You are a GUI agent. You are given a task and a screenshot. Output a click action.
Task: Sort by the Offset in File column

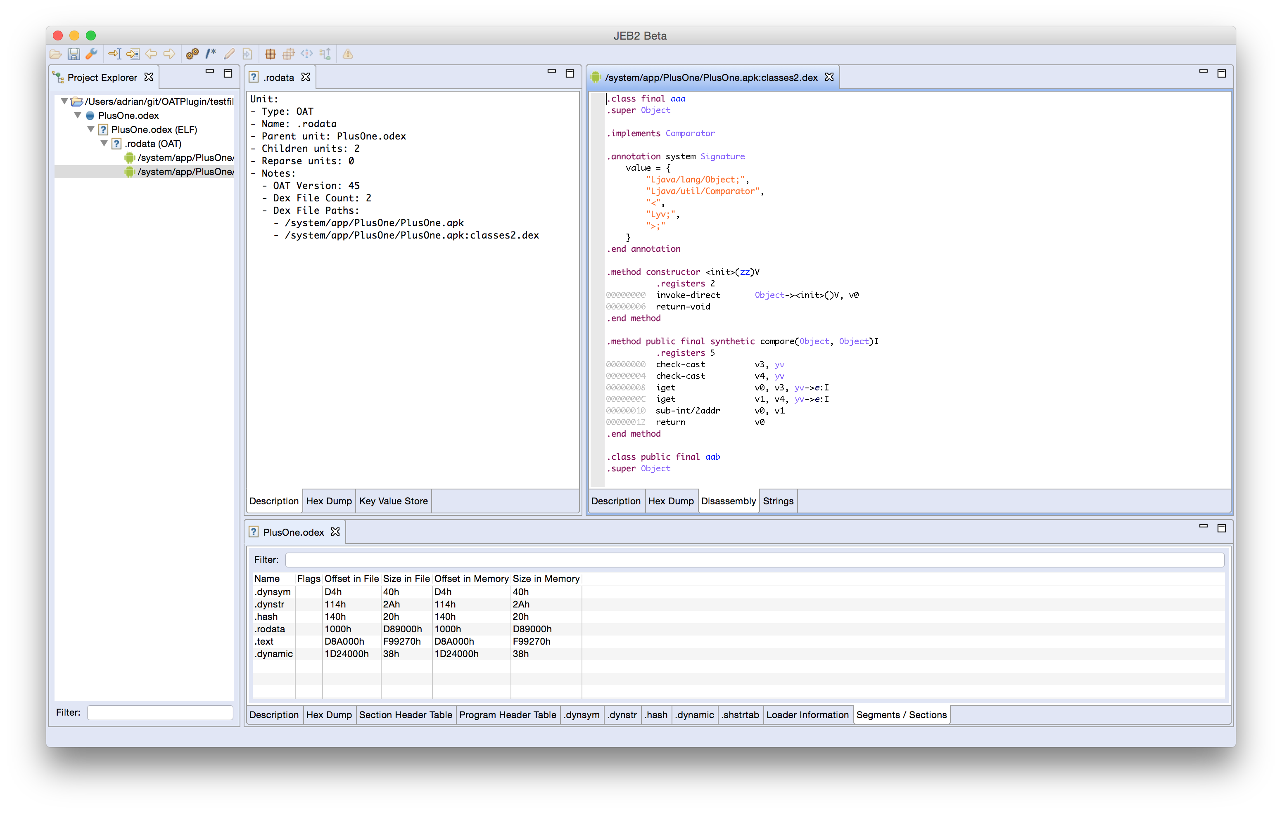(x=351, y=579)
